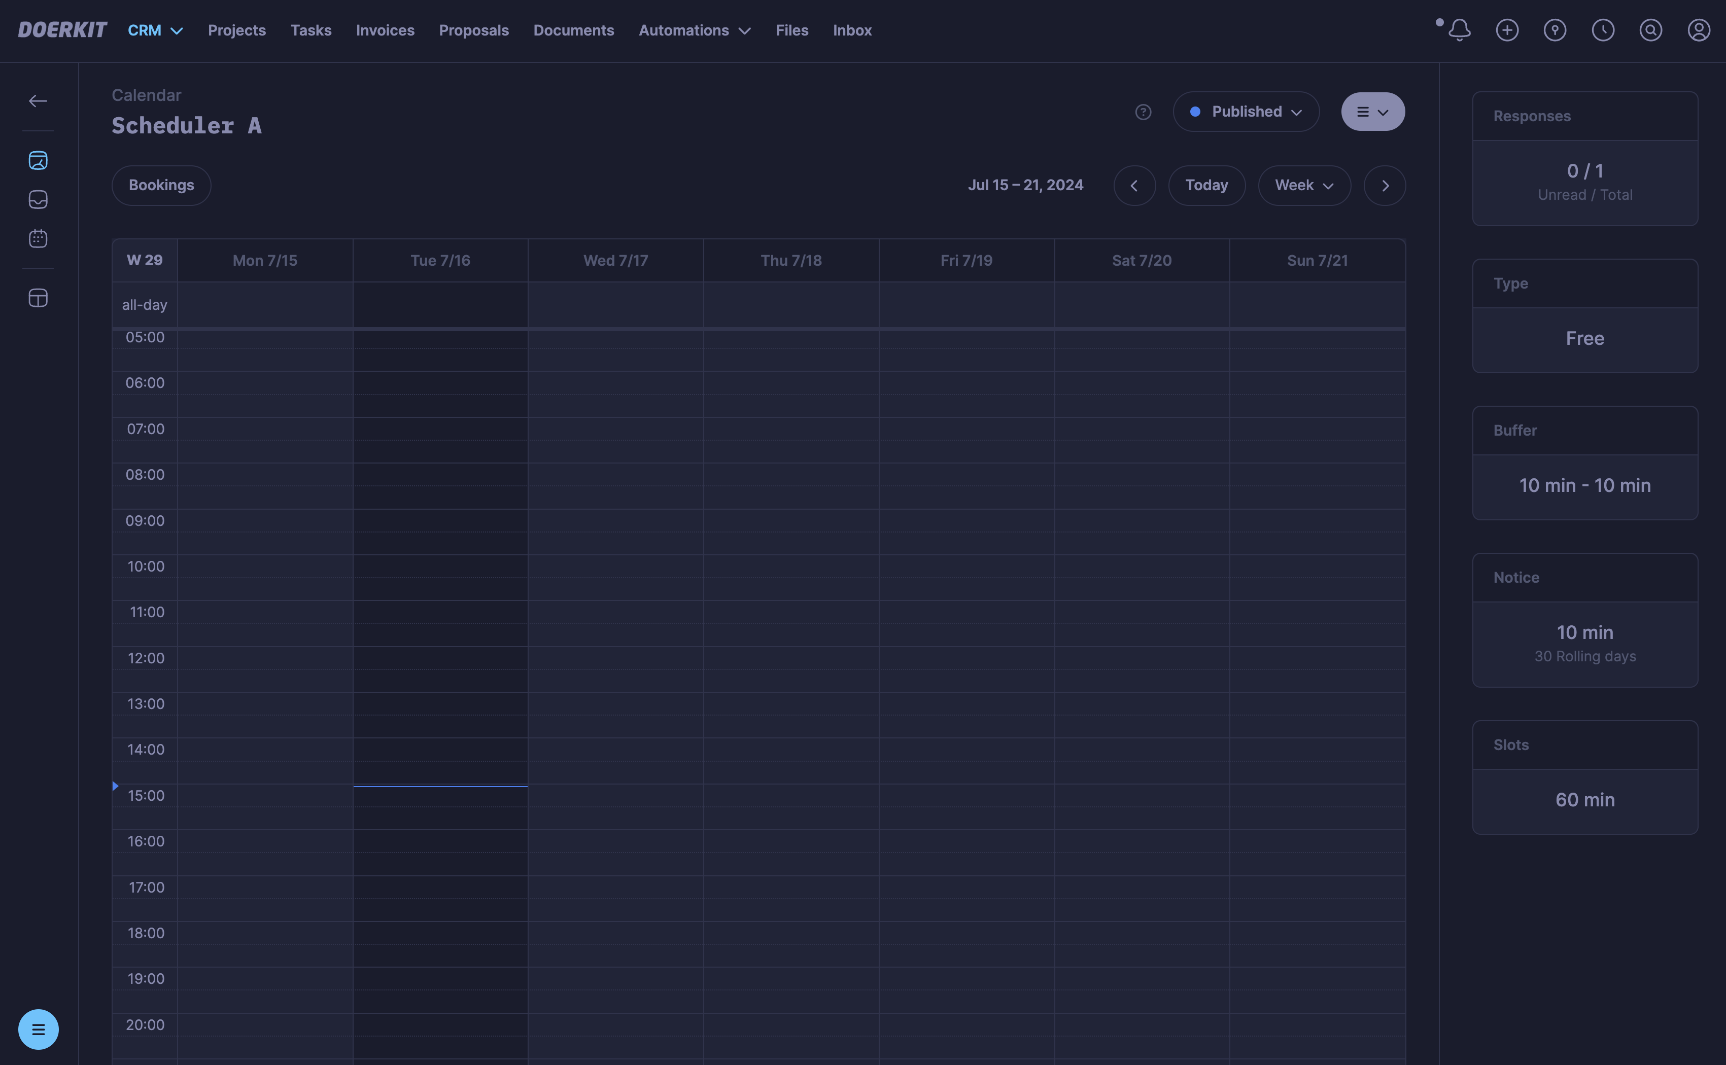The image size is (1726, 1065).
Task: Click the back arrow in sidebar
Action: [38, 101]
